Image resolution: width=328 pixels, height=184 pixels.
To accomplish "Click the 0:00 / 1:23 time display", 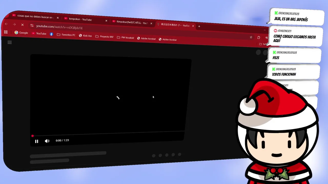I will point(62,140).
